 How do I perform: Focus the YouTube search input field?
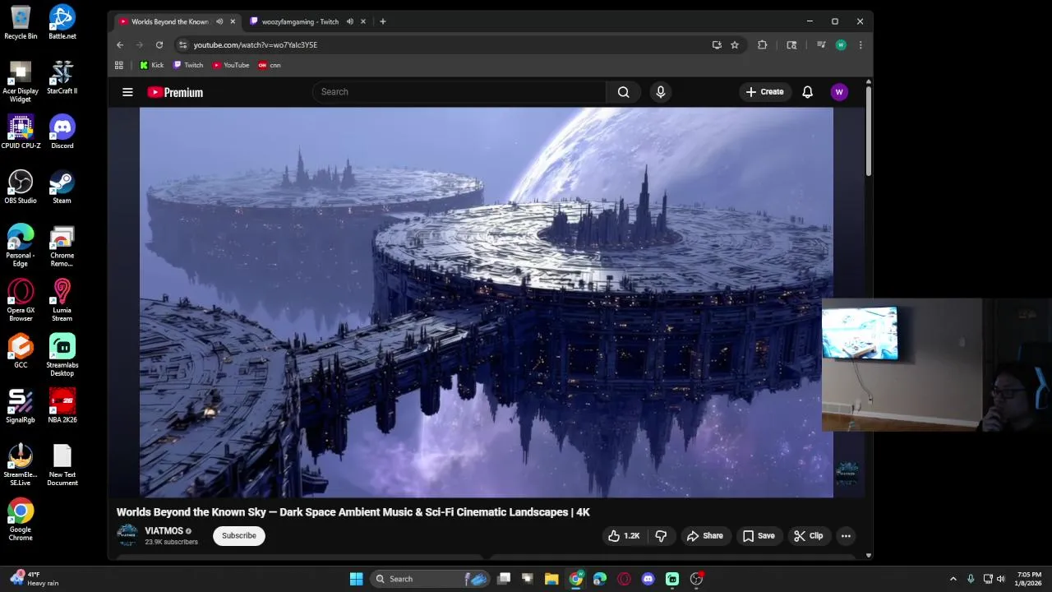click(459, 92)
